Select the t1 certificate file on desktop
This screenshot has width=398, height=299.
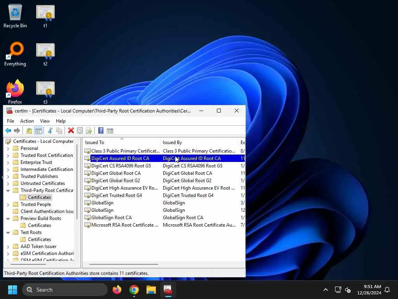(x=45, y=16)
